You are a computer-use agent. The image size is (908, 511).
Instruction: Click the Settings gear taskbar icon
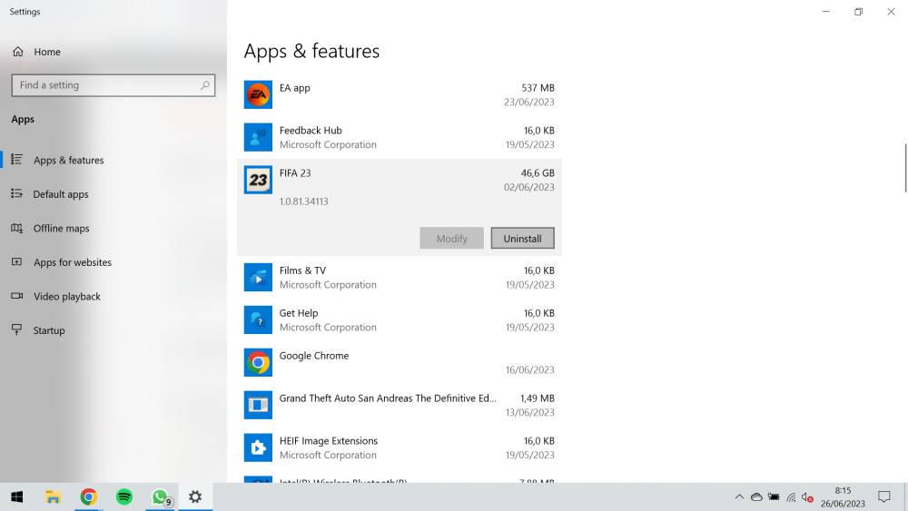[196, 497]
